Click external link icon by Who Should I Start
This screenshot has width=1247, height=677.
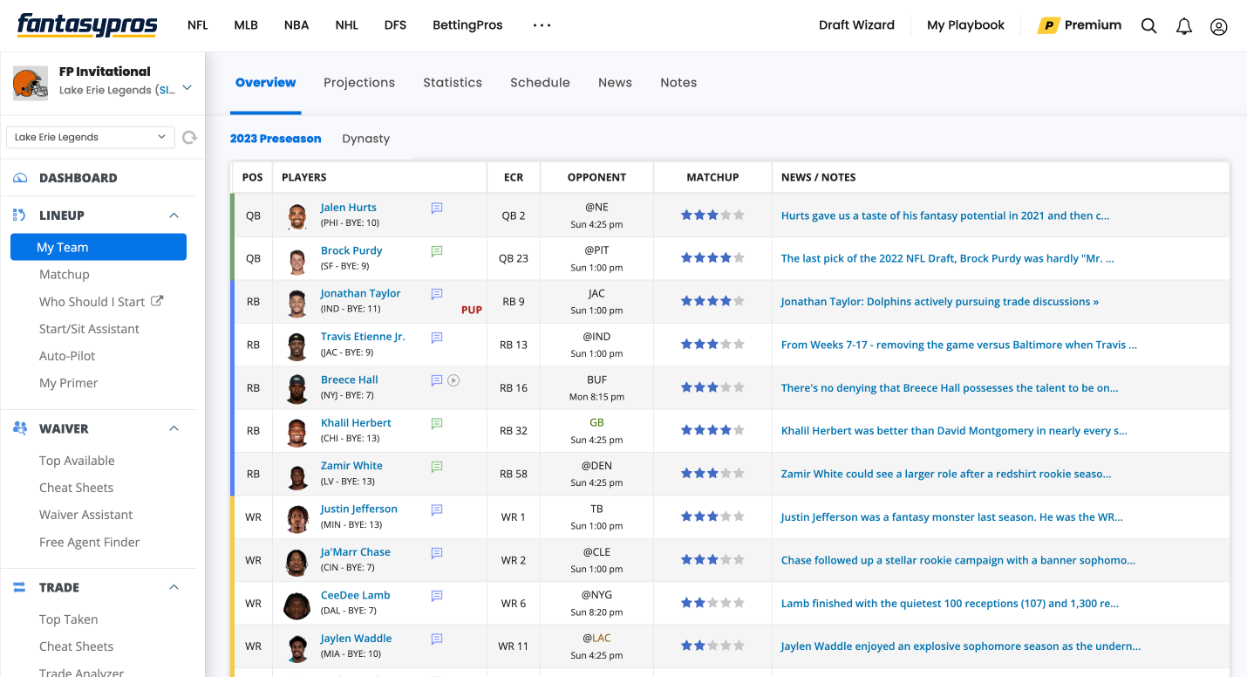pyautogui.click(x=157, y=301)
